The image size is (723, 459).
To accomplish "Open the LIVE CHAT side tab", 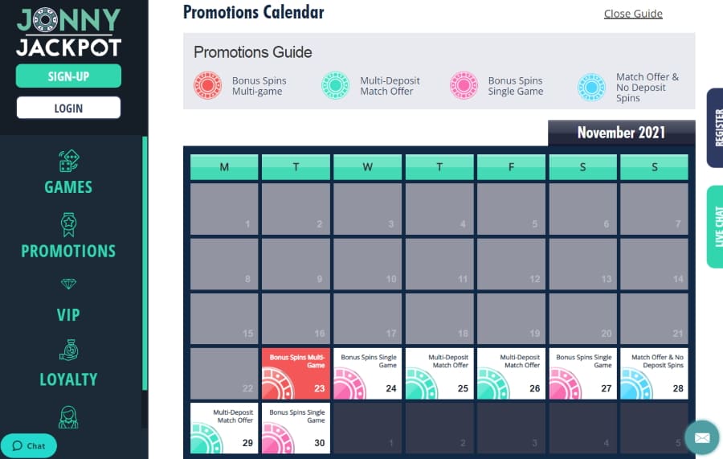I will (x=715, y=227).
